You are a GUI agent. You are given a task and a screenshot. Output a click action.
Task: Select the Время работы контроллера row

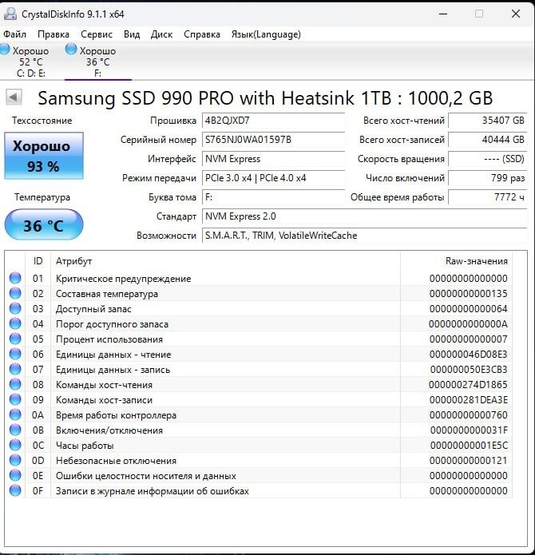[x=259, y=414]
